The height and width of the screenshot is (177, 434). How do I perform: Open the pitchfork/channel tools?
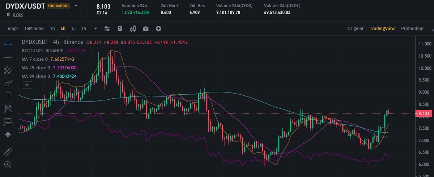[x=8, y=70]
